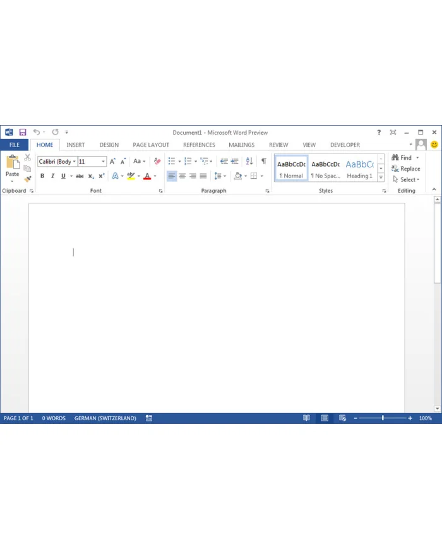Switch to the DESIGN tab
Image resolution: width=442 pixels, height=549 pixels.
click(109, 145)
